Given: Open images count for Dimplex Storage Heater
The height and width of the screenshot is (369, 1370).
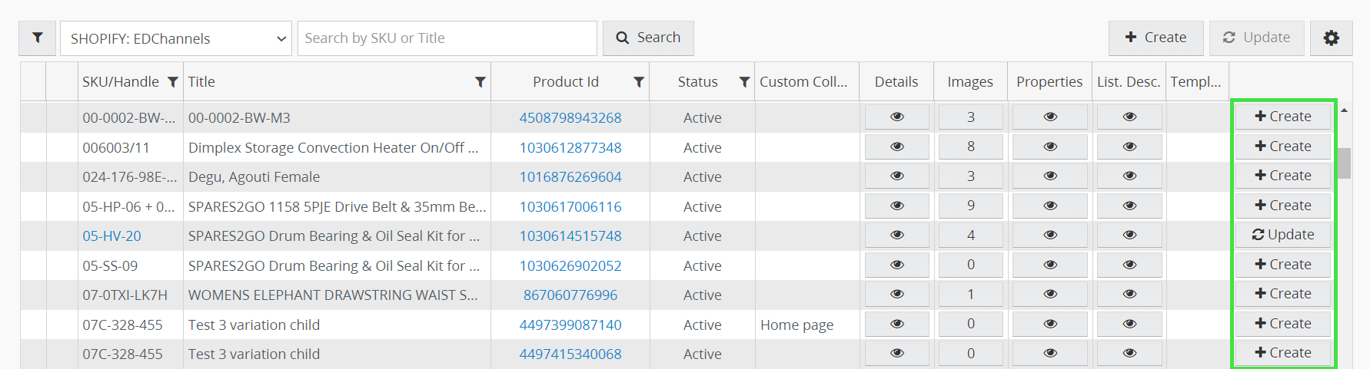Looking at the screenshot, I should (x=970, y=147).
